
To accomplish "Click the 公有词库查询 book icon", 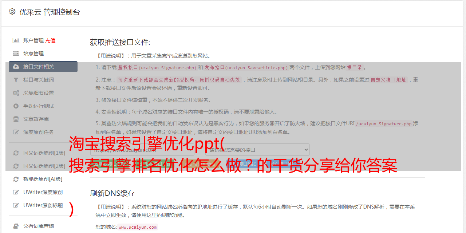I will click(16, 226).
